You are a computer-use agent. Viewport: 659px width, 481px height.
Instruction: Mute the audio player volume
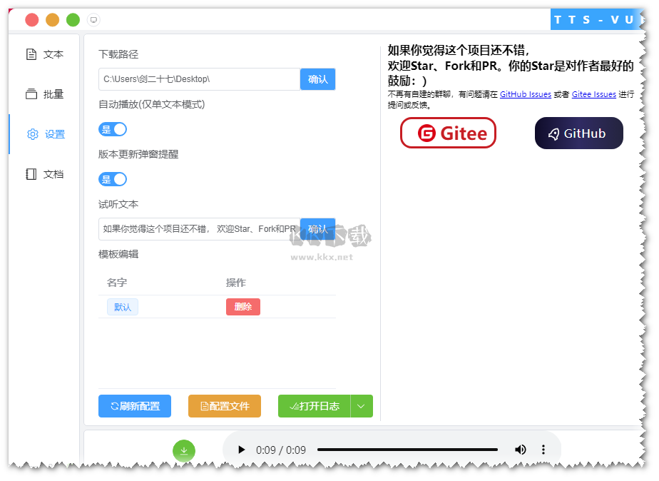click(520, 450)
